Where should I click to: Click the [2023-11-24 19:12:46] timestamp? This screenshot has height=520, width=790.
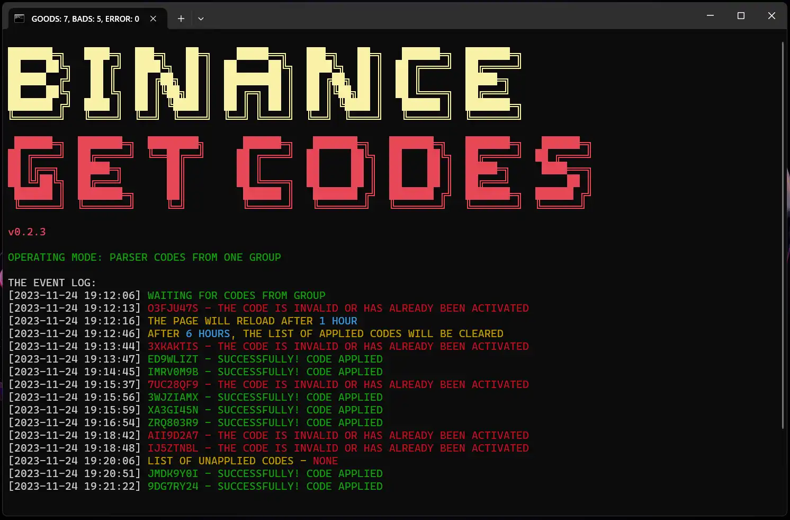75,333
